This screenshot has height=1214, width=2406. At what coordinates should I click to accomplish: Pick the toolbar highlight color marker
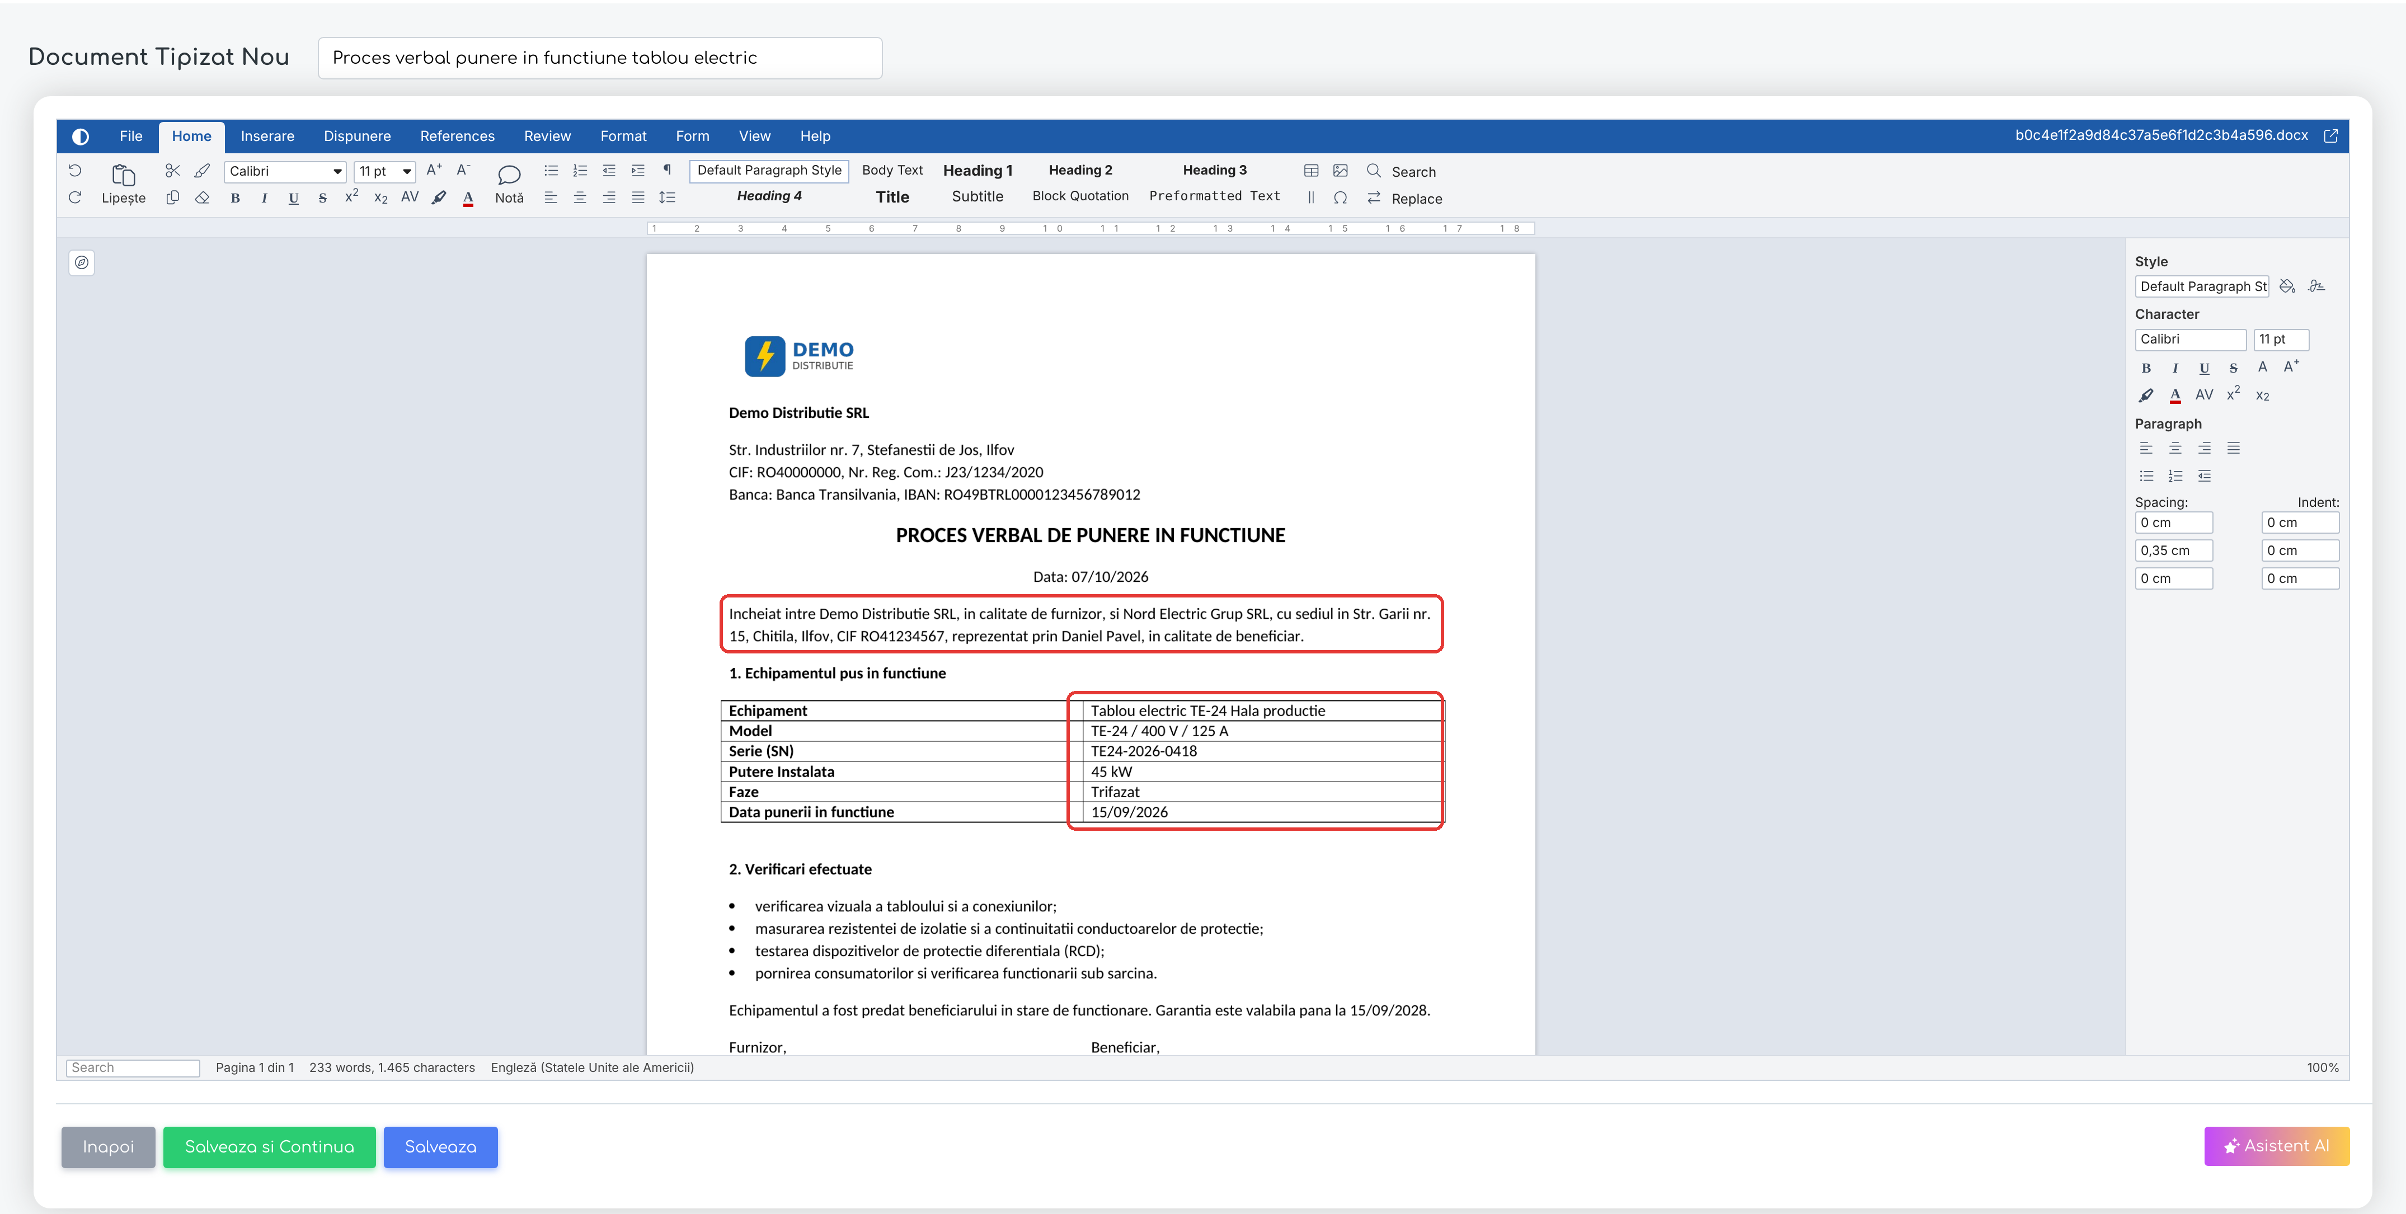pos(438,197)
